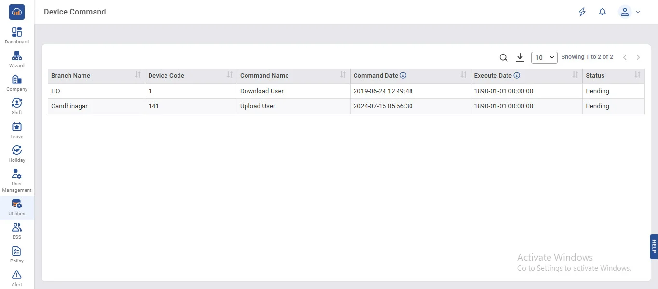658x289 pixels.
Task: Click the download export icon
Action: point(520,57)
